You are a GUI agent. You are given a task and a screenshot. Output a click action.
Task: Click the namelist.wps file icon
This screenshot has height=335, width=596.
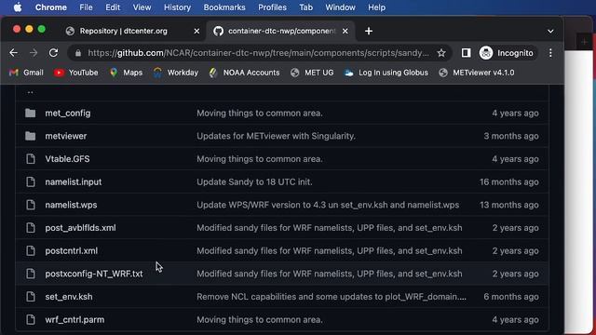point(31,205)
